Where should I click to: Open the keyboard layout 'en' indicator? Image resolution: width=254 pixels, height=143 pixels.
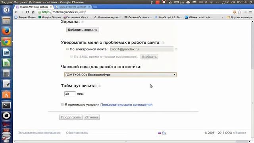click(179, 2)
